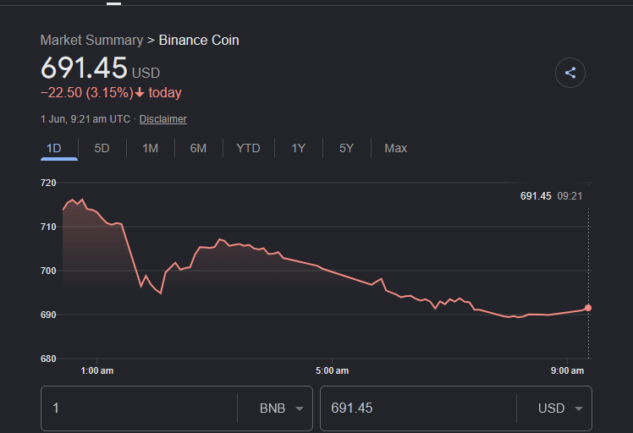Click the 720 y-axis label
Screen dimensions: 633x433
tap(48, 183)
